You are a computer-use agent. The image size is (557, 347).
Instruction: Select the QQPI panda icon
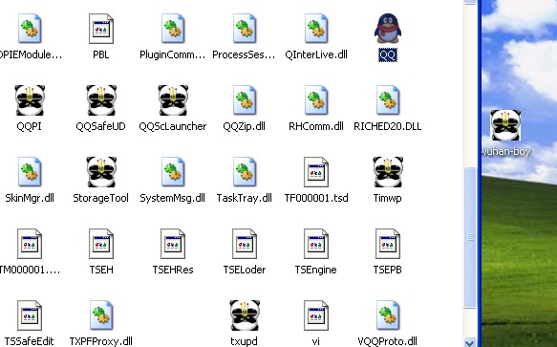pos(30,100)
